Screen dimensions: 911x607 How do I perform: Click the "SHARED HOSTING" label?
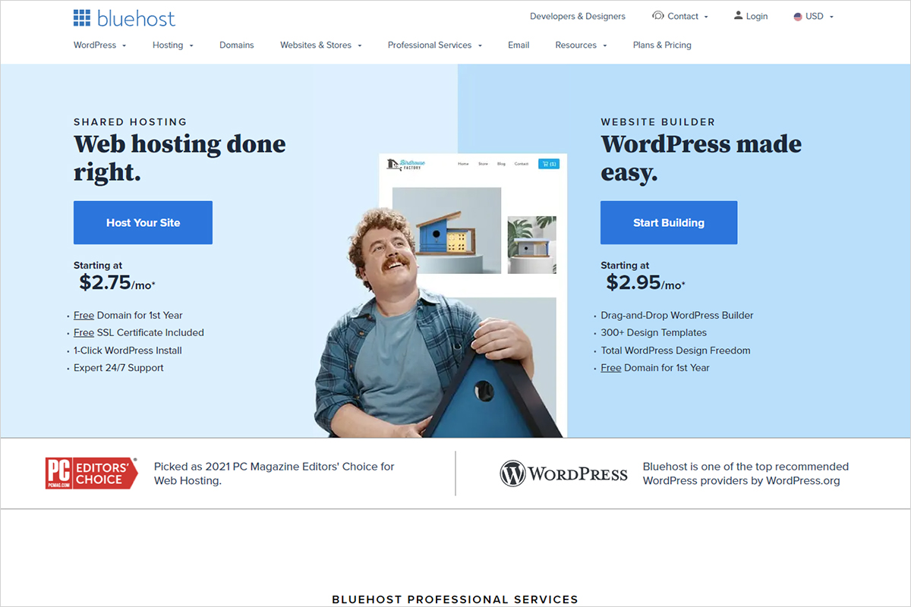[x=130, y=121]
